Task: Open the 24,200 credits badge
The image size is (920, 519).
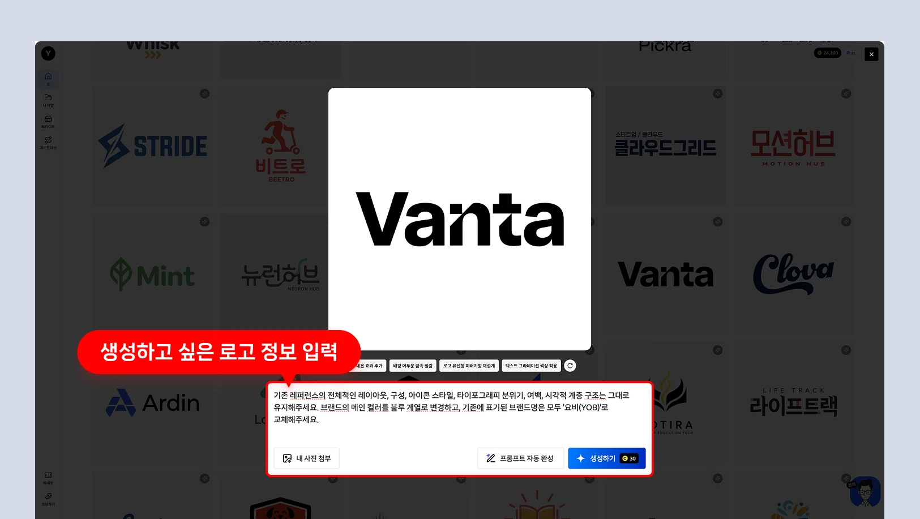Action: coord(828,53)
